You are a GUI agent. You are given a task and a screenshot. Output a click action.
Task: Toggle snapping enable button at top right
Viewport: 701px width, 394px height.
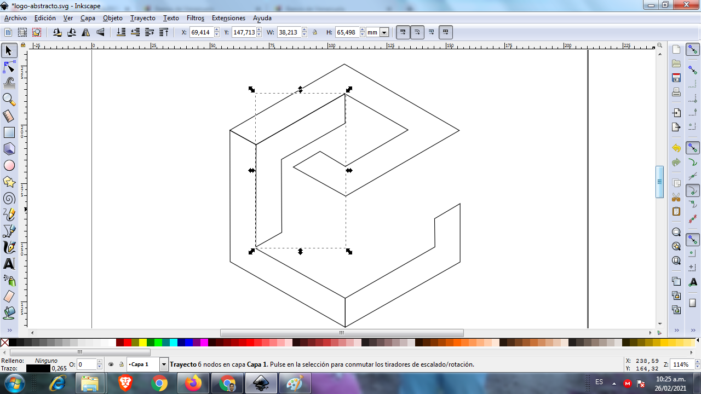point(693,50)
